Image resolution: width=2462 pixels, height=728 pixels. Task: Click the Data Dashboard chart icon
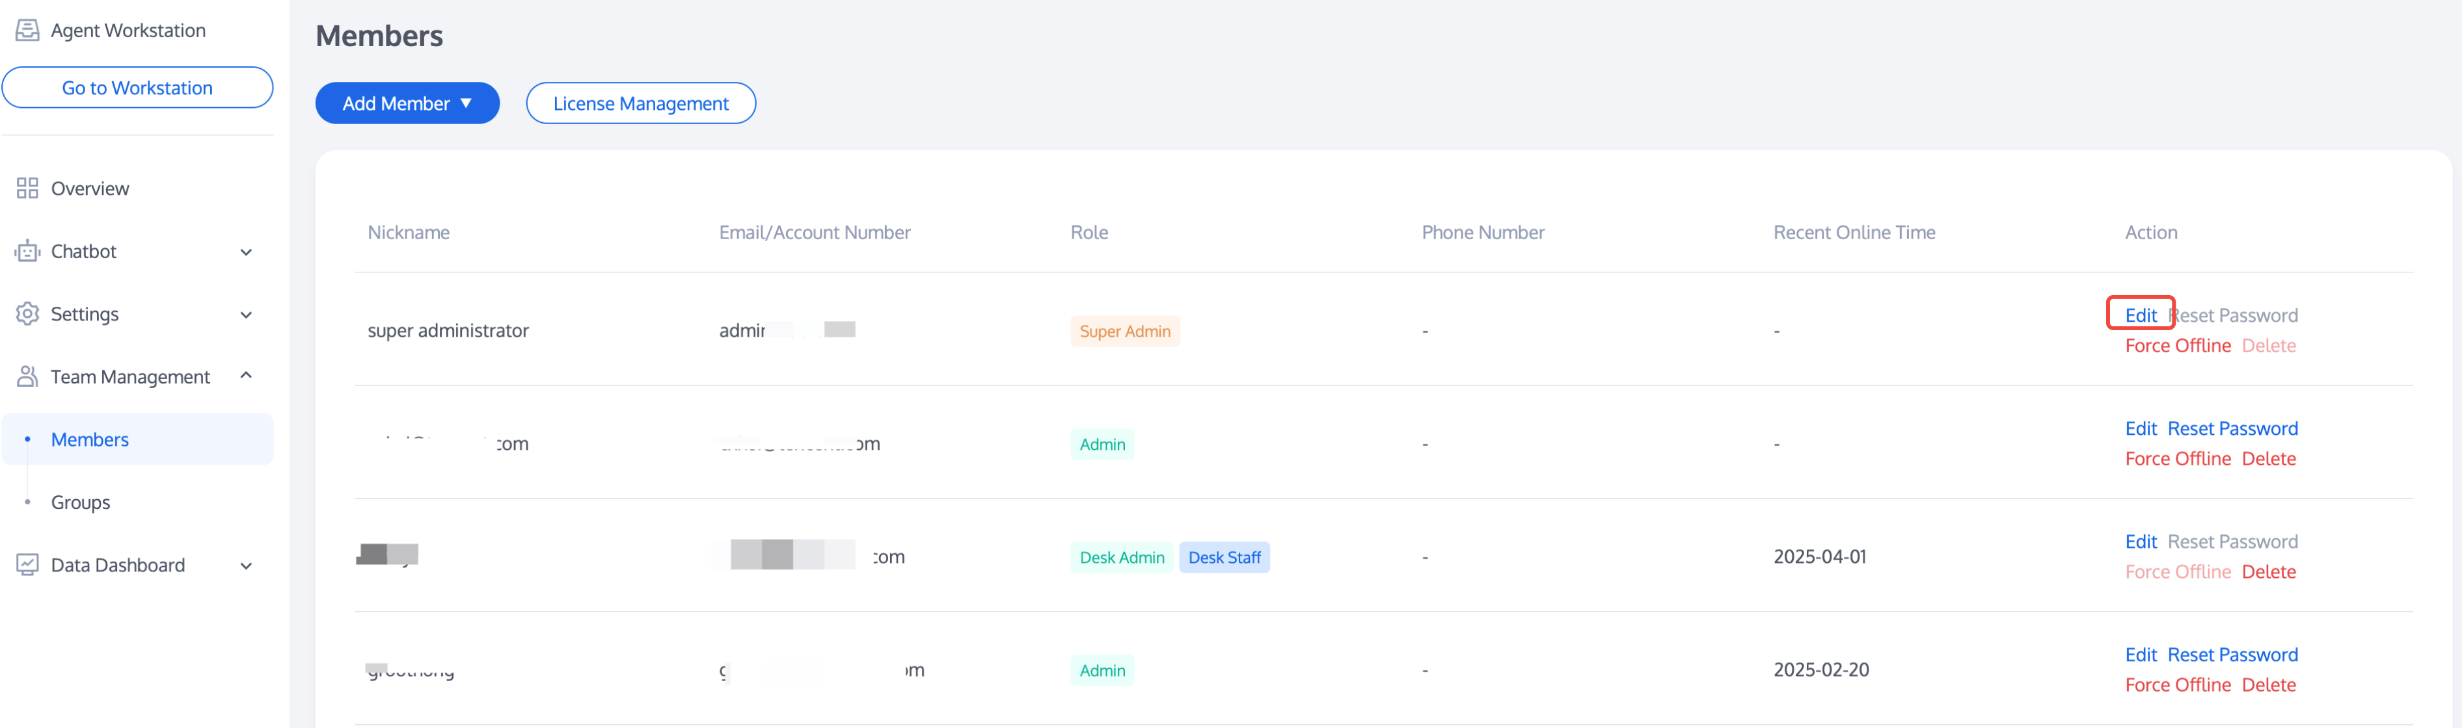tap(27, 565)
